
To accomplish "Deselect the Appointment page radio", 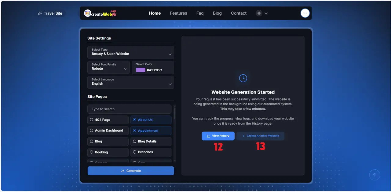I will 134,130.
